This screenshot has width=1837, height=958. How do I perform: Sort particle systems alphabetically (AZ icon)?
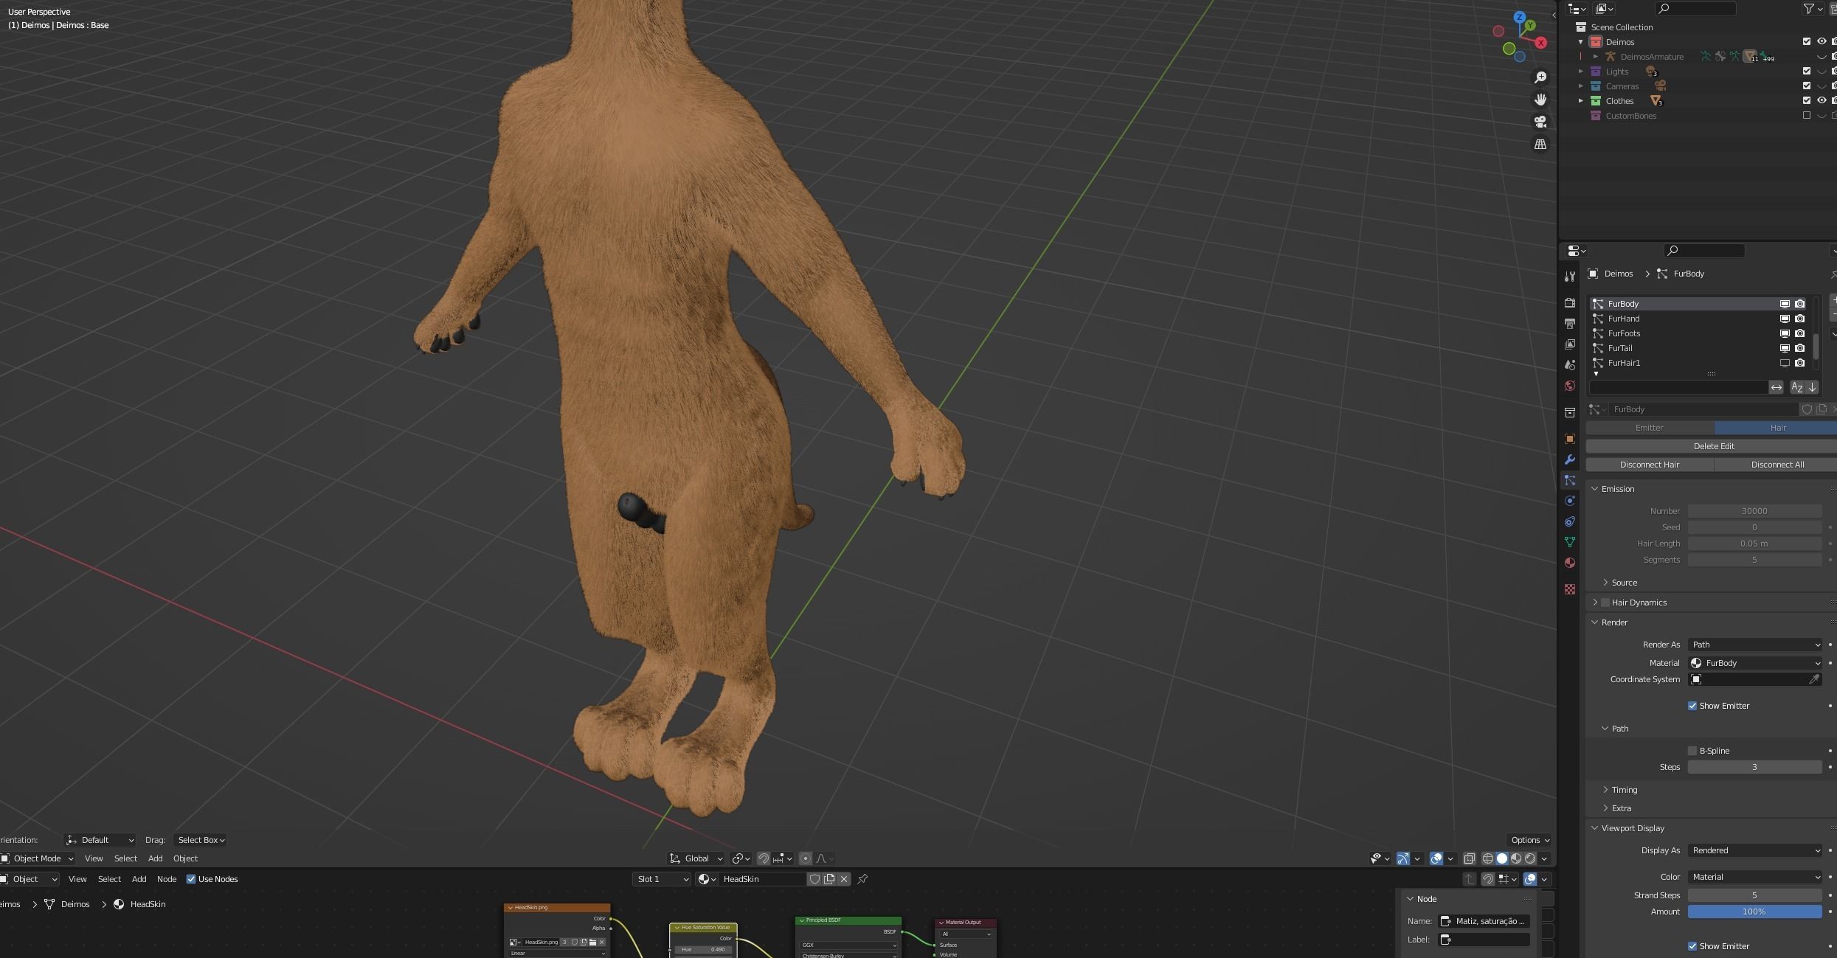pyautogui.click(x=1797, y=387)
